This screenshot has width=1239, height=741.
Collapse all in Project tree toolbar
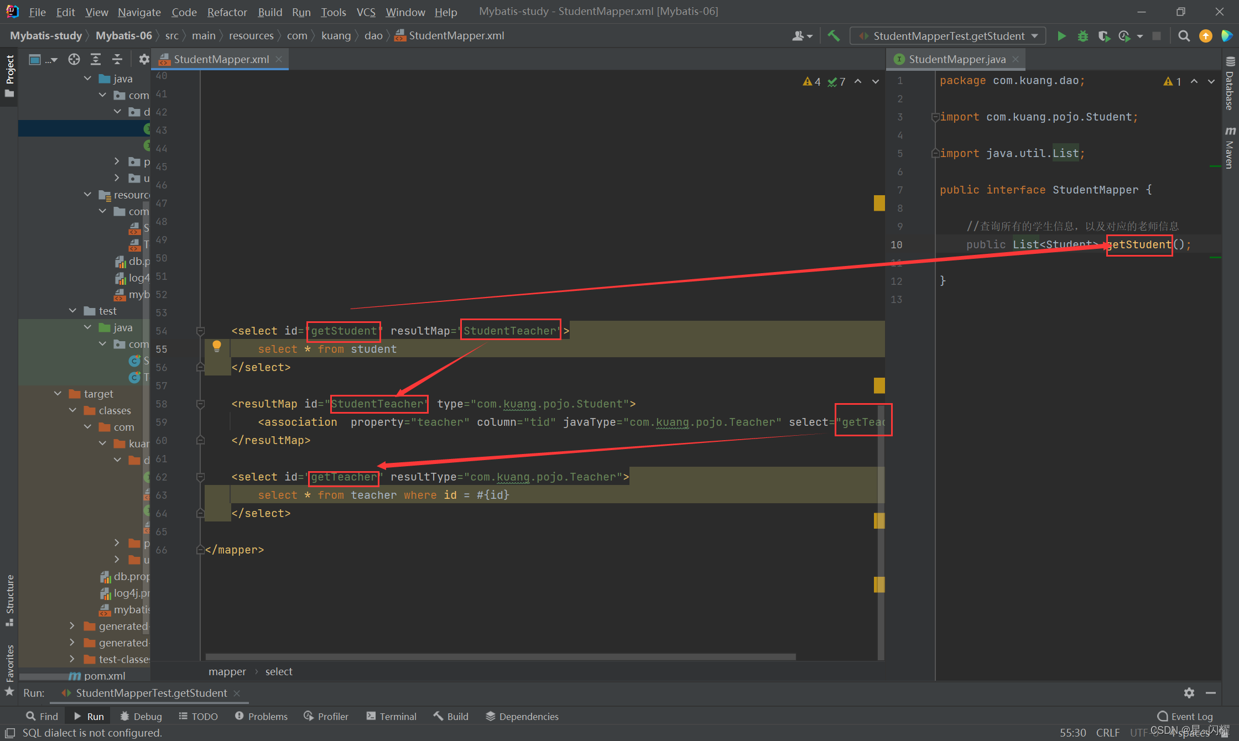coord(117,59)
